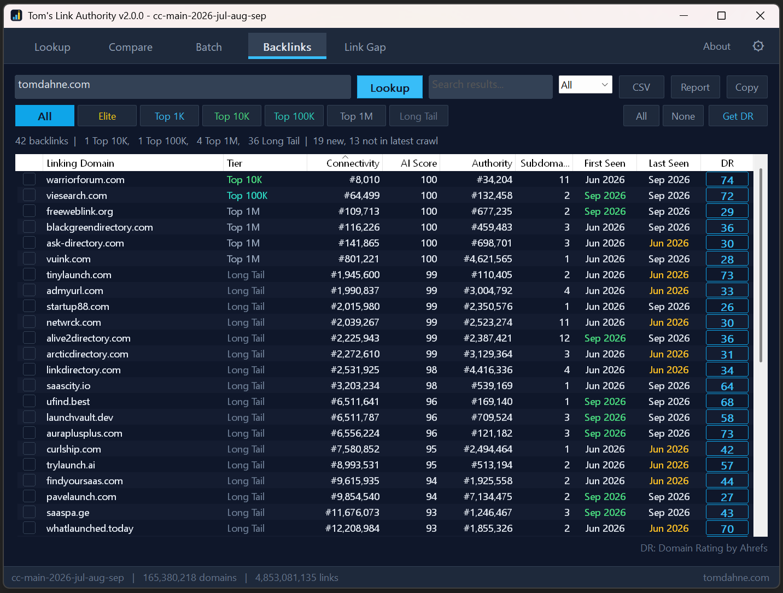Viewport: 783px width, 593px height.
Task: Open the All filter dropdown
Action: [585, 85]
